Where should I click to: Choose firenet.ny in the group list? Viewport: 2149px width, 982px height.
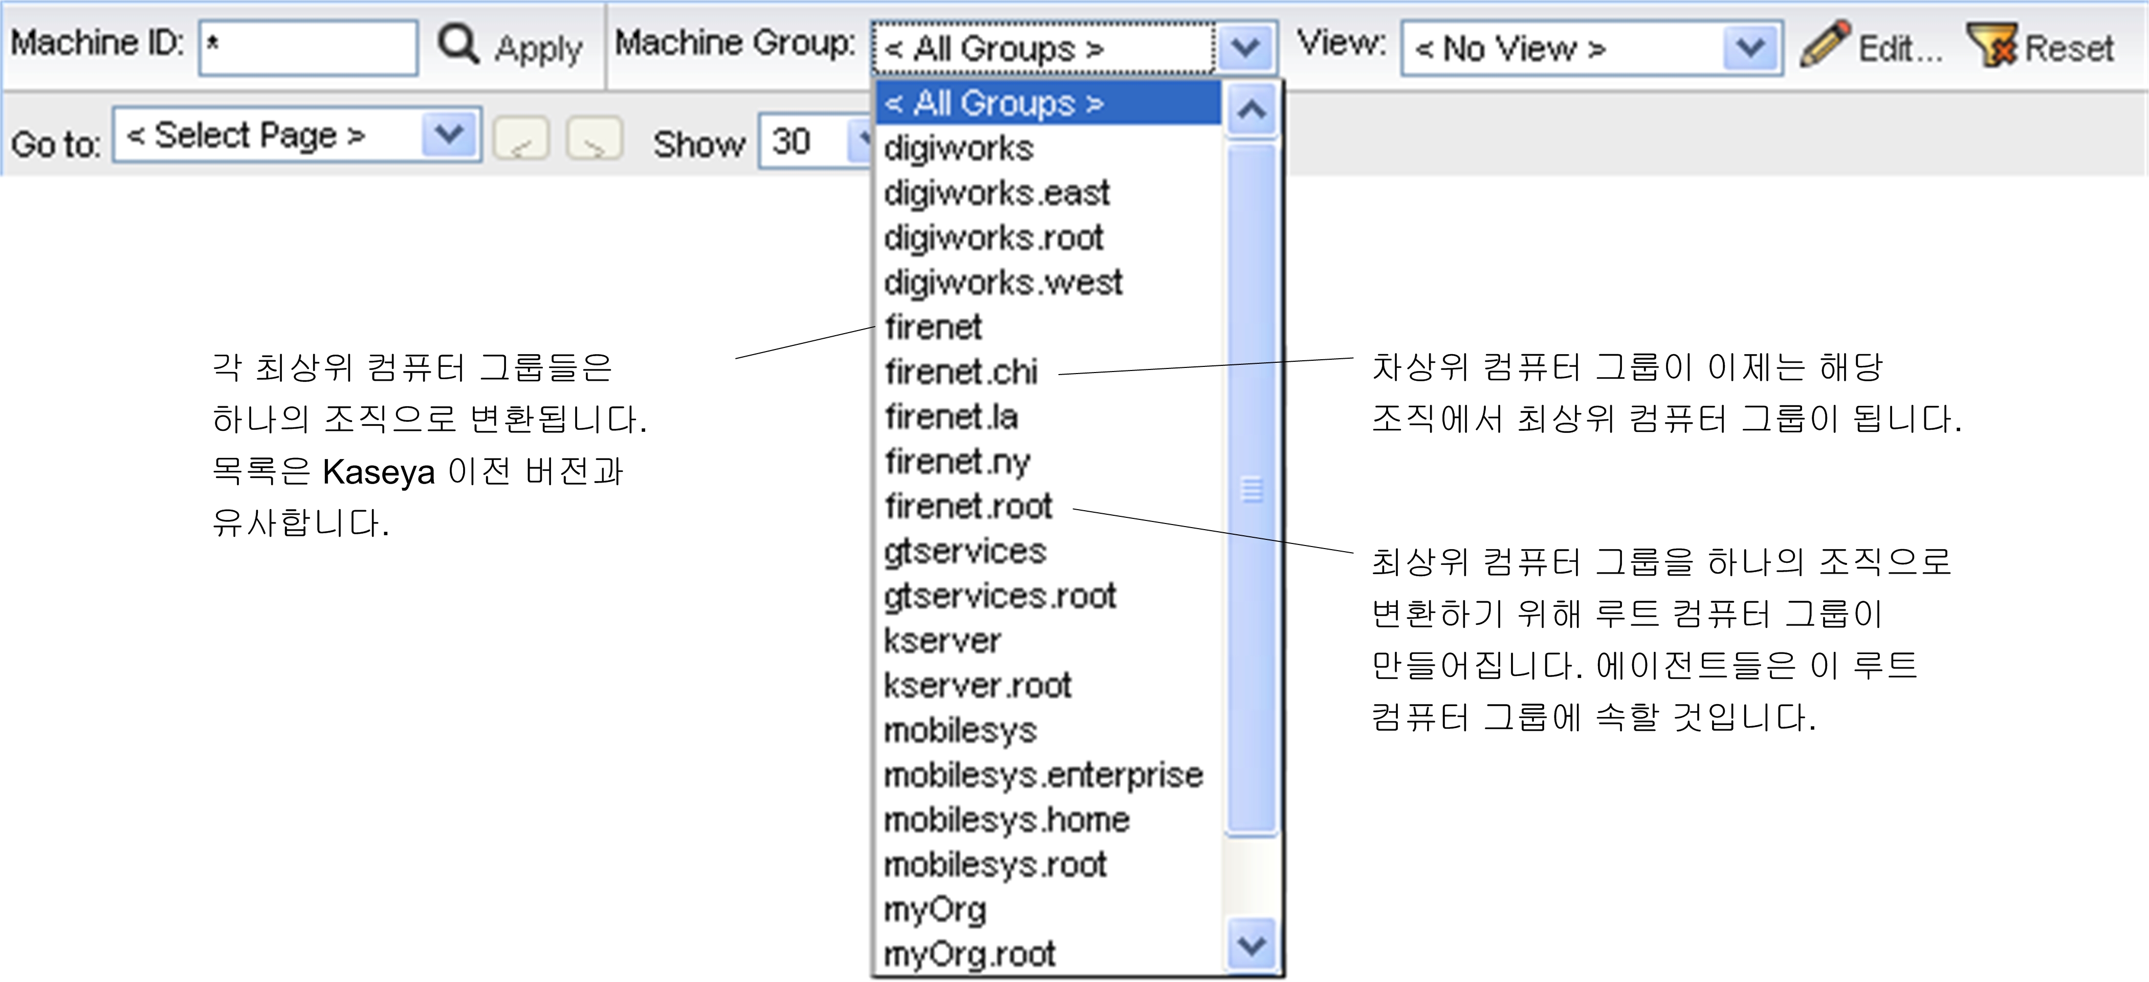coord(1048,462)
